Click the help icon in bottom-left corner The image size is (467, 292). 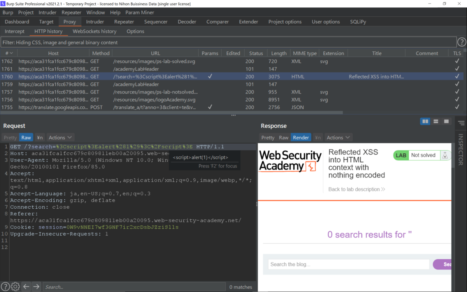coord(5,286)
